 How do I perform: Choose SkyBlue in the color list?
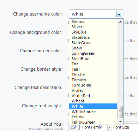coord(93,32)
